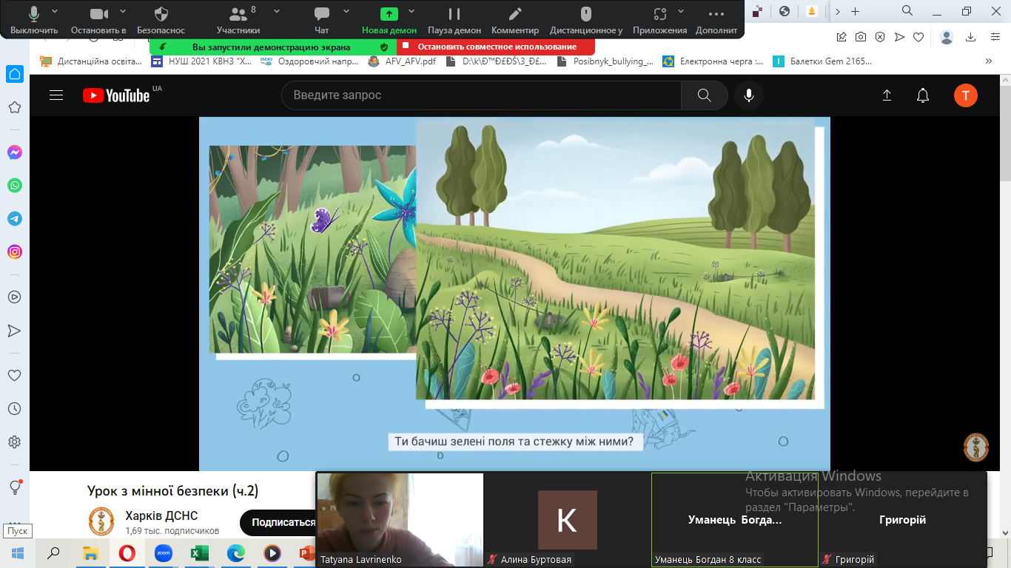Focus the YouTube search field
The width and height of the screenshot is (1011, 568).
(x=481, y=95)
